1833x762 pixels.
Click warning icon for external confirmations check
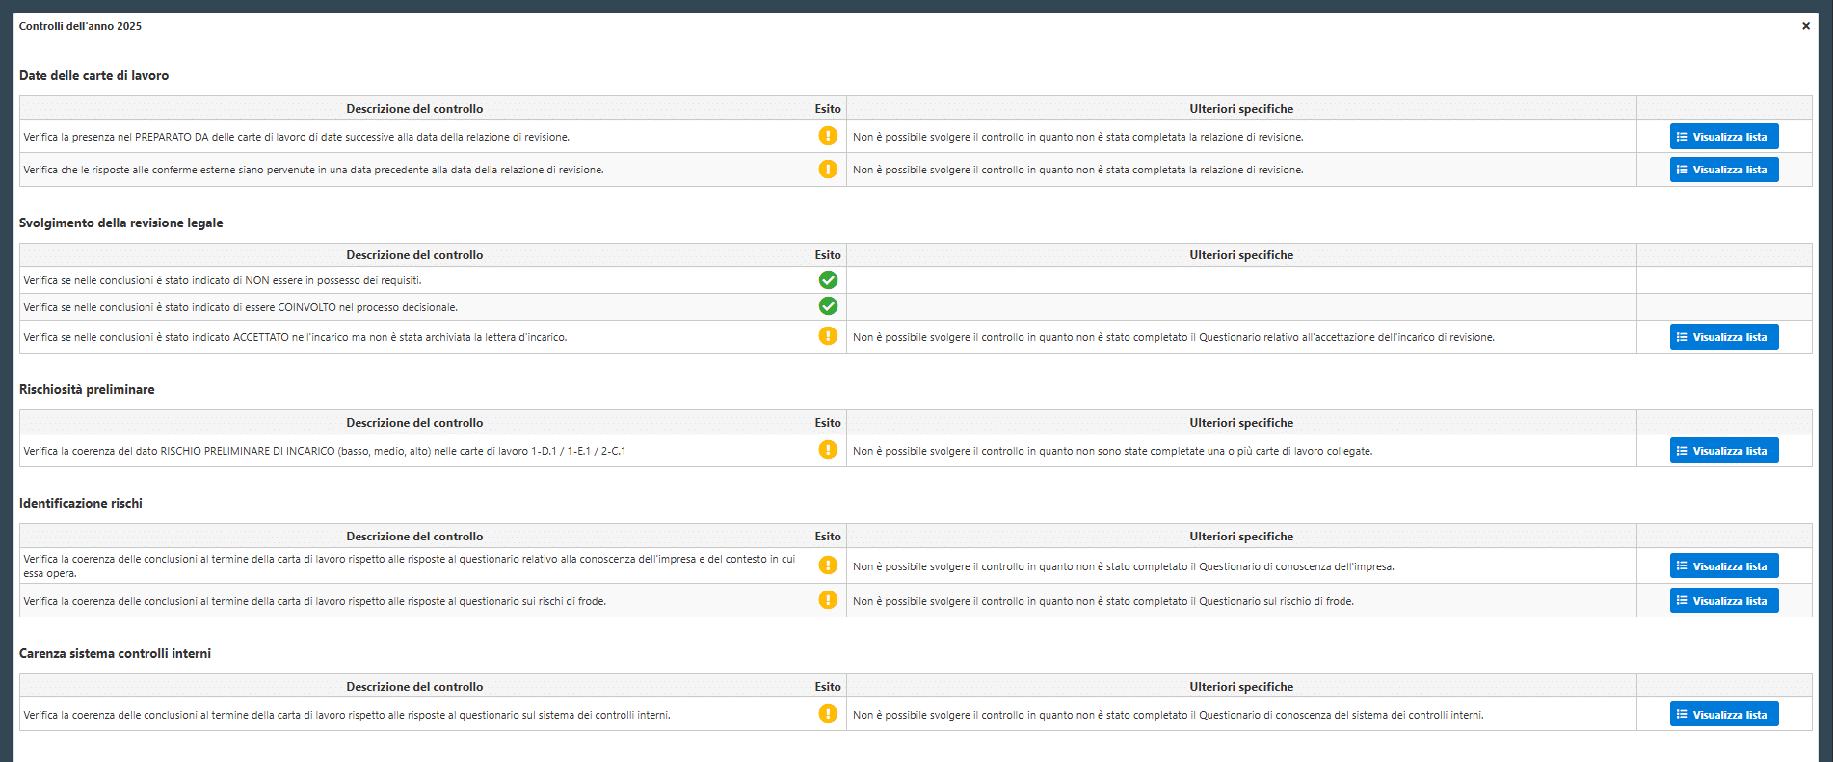[827, 170]
